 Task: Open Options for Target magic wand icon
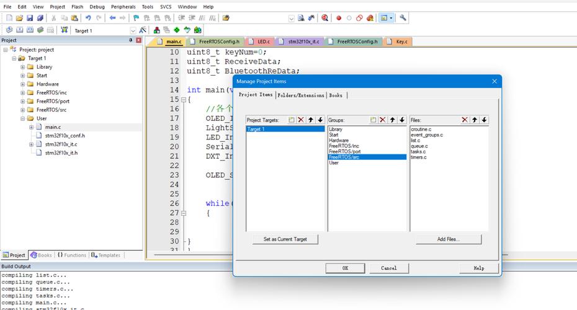pos(143,30)
